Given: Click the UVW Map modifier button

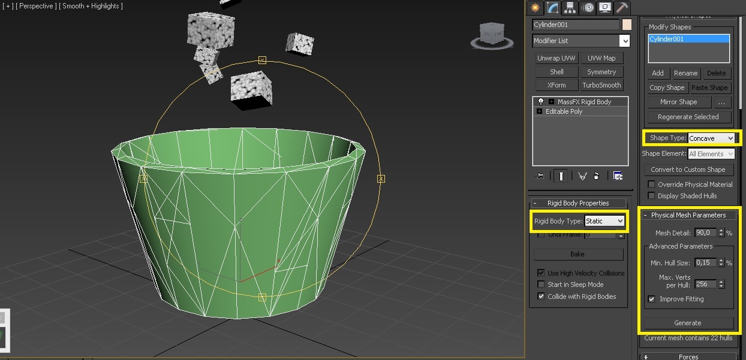Looking at the screenshot, I should (601, 58).
